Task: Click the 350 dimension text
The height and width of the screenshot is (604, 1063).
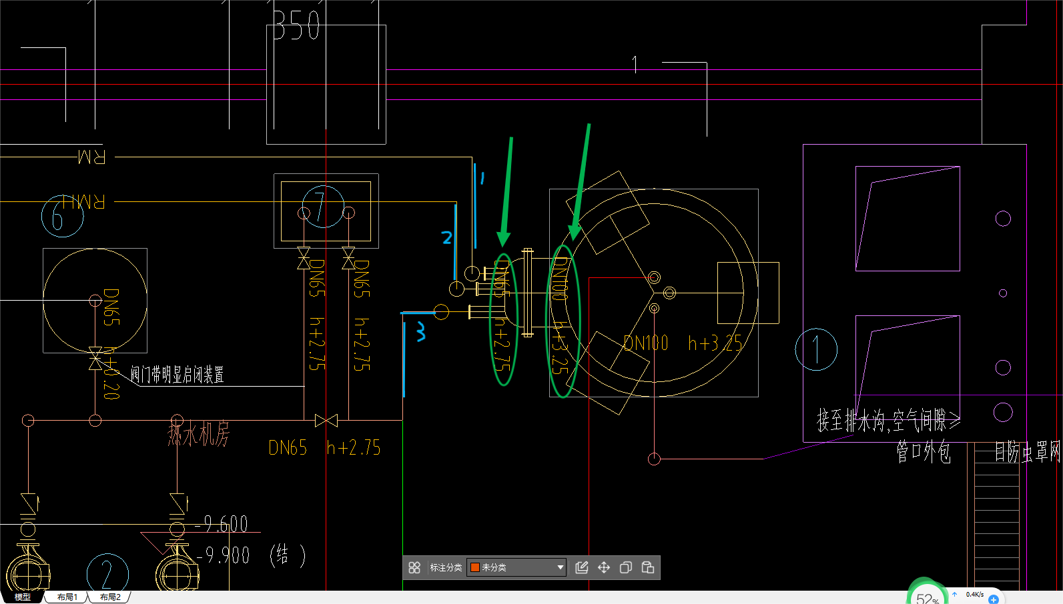Action: click(296, 26)
